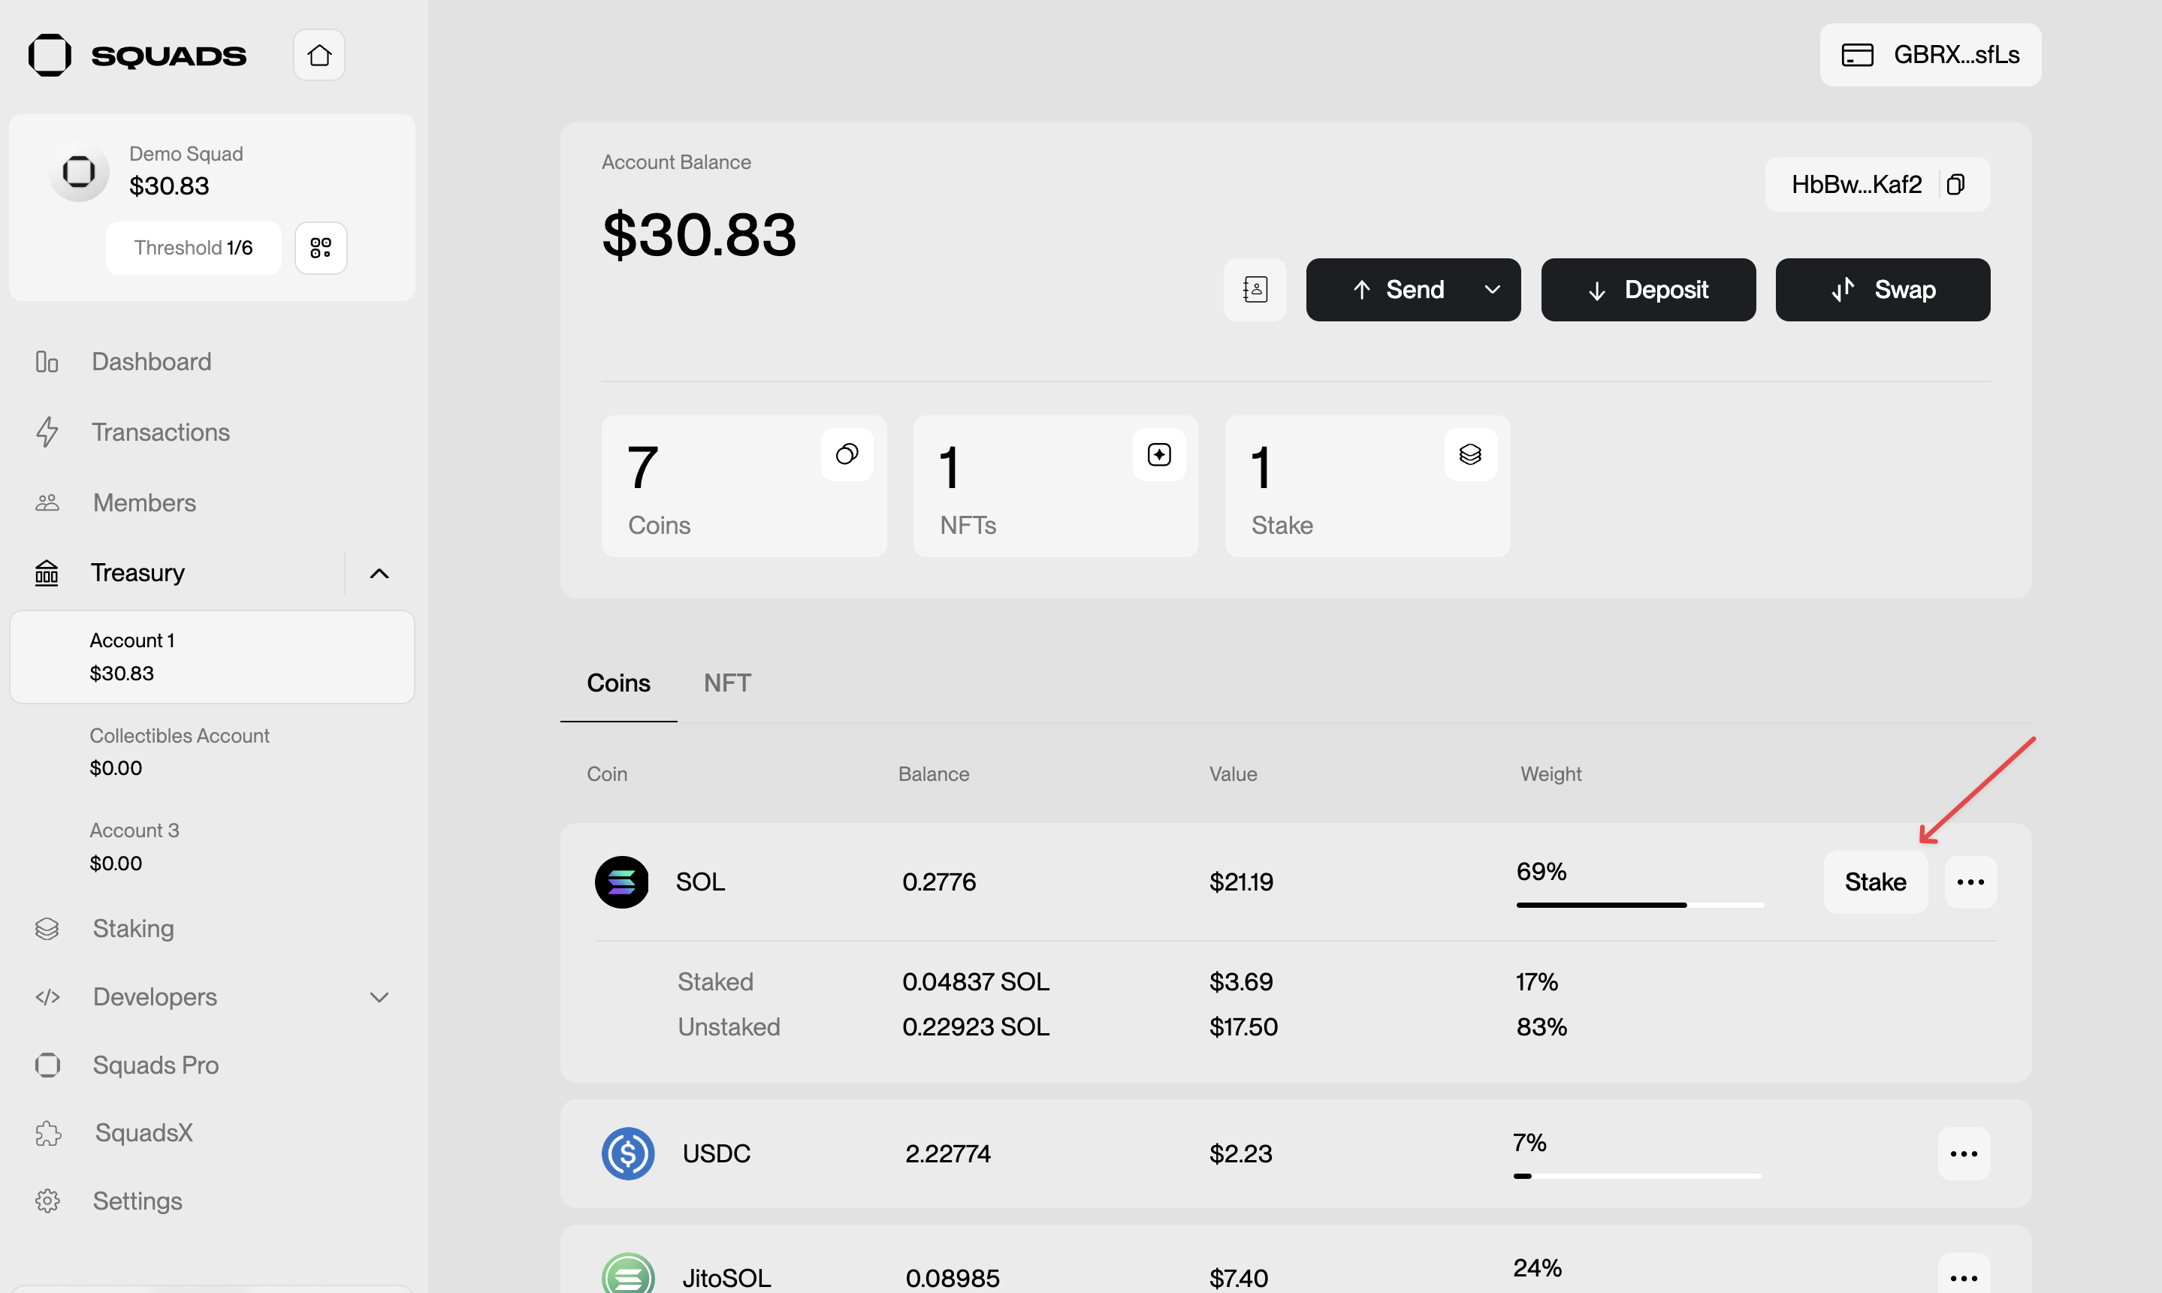Click the Staked 0.04837 SOL value
Viewport: 2162px width, 1293px height.
click(976, 981)
